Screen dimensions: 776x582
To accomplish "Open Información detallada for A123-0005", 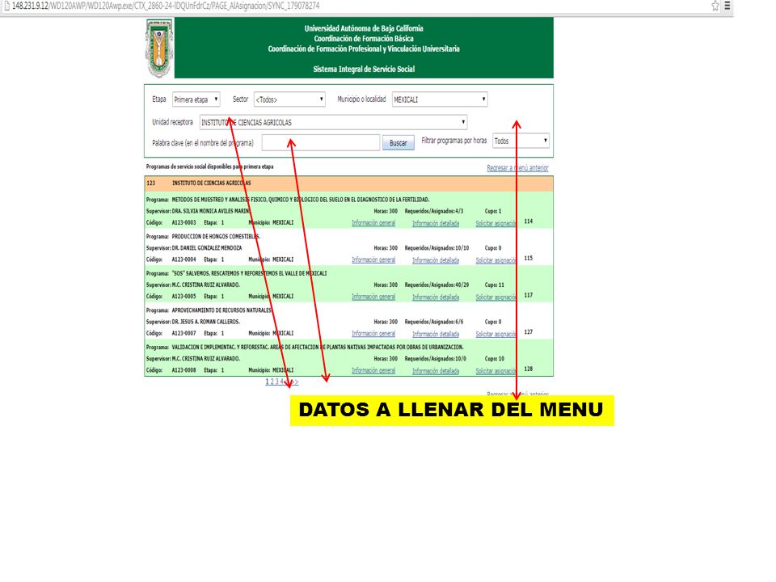I will pyautogui.click(x=436, y=297).
